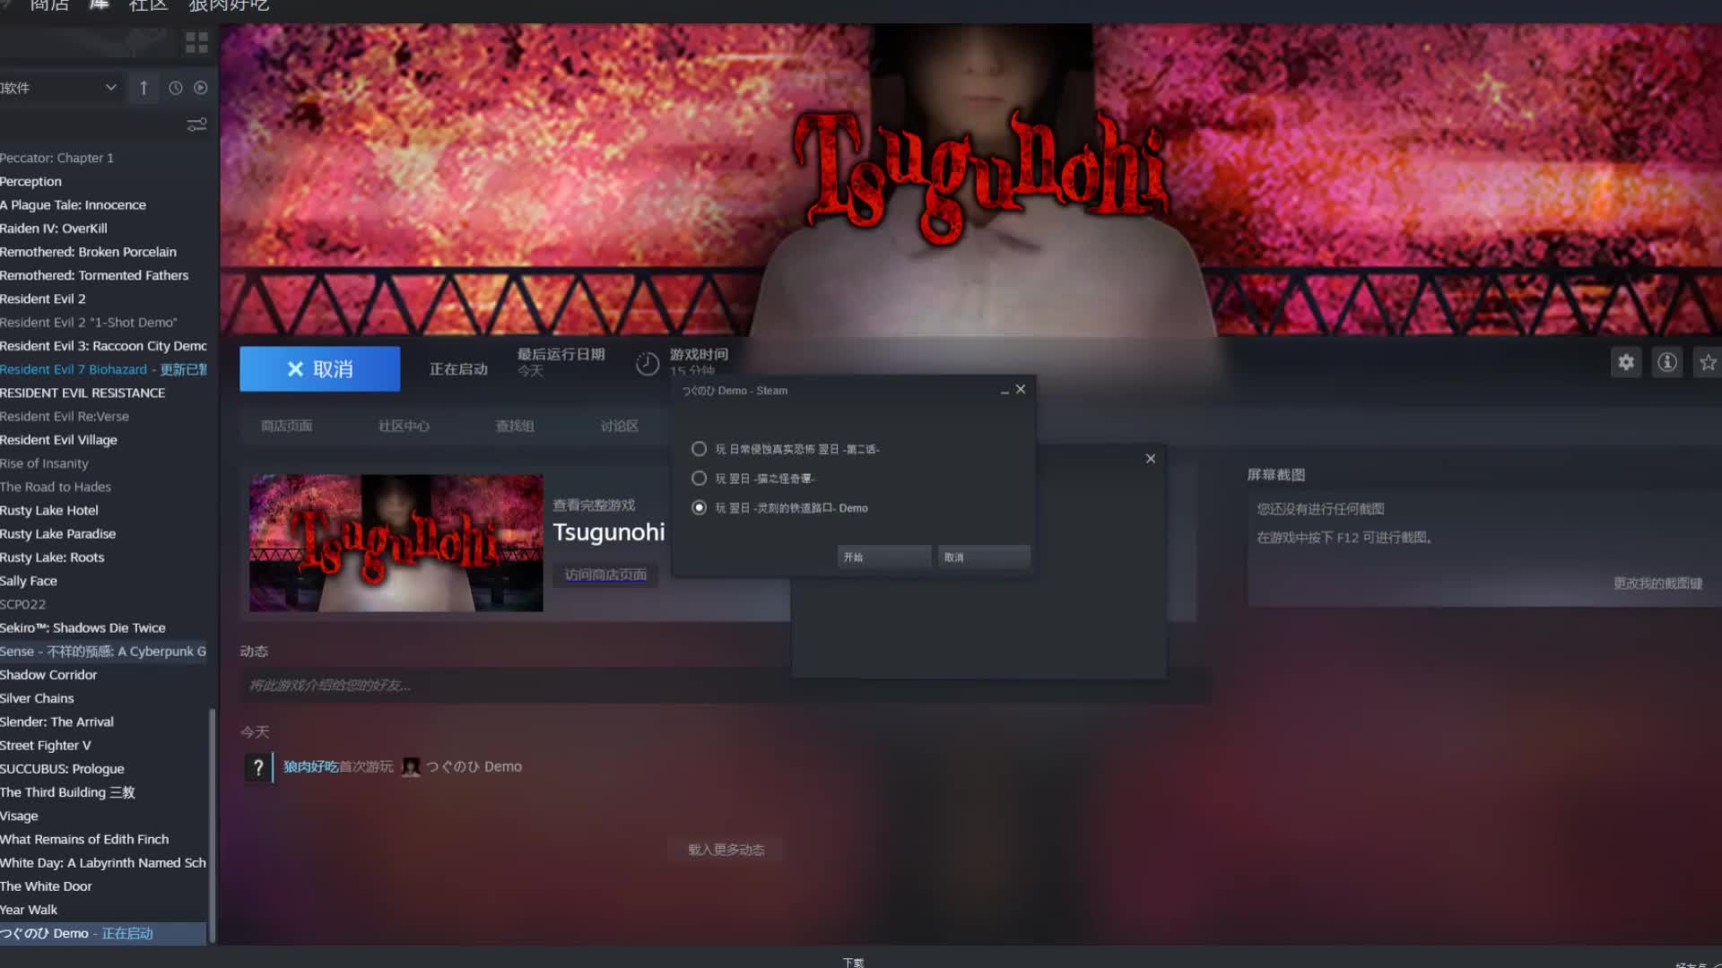Click the 开始 button in launch dialog
This screenshot has height=968, width=1722.
(x=884, y=557)
